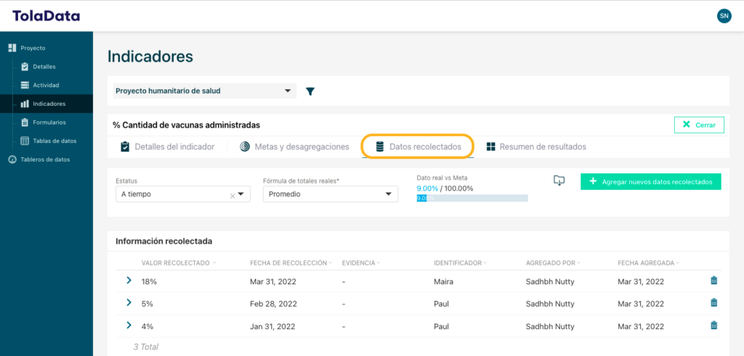The height and width of the screenshot is (356, 744).
Task: Open Actividad in the sidebar
Action: point(46,86)
